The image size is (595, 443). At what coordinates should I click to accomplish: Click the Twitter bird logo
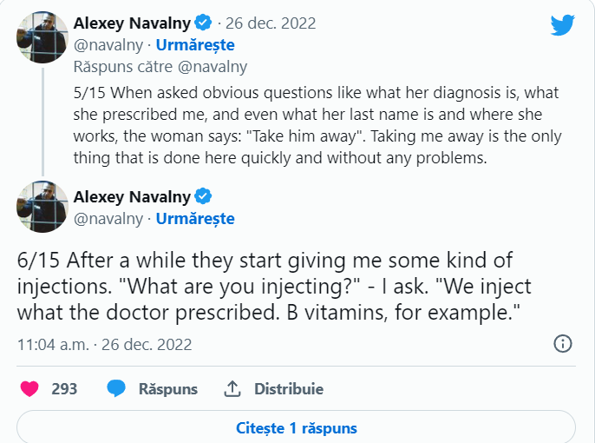click(562, 25)
